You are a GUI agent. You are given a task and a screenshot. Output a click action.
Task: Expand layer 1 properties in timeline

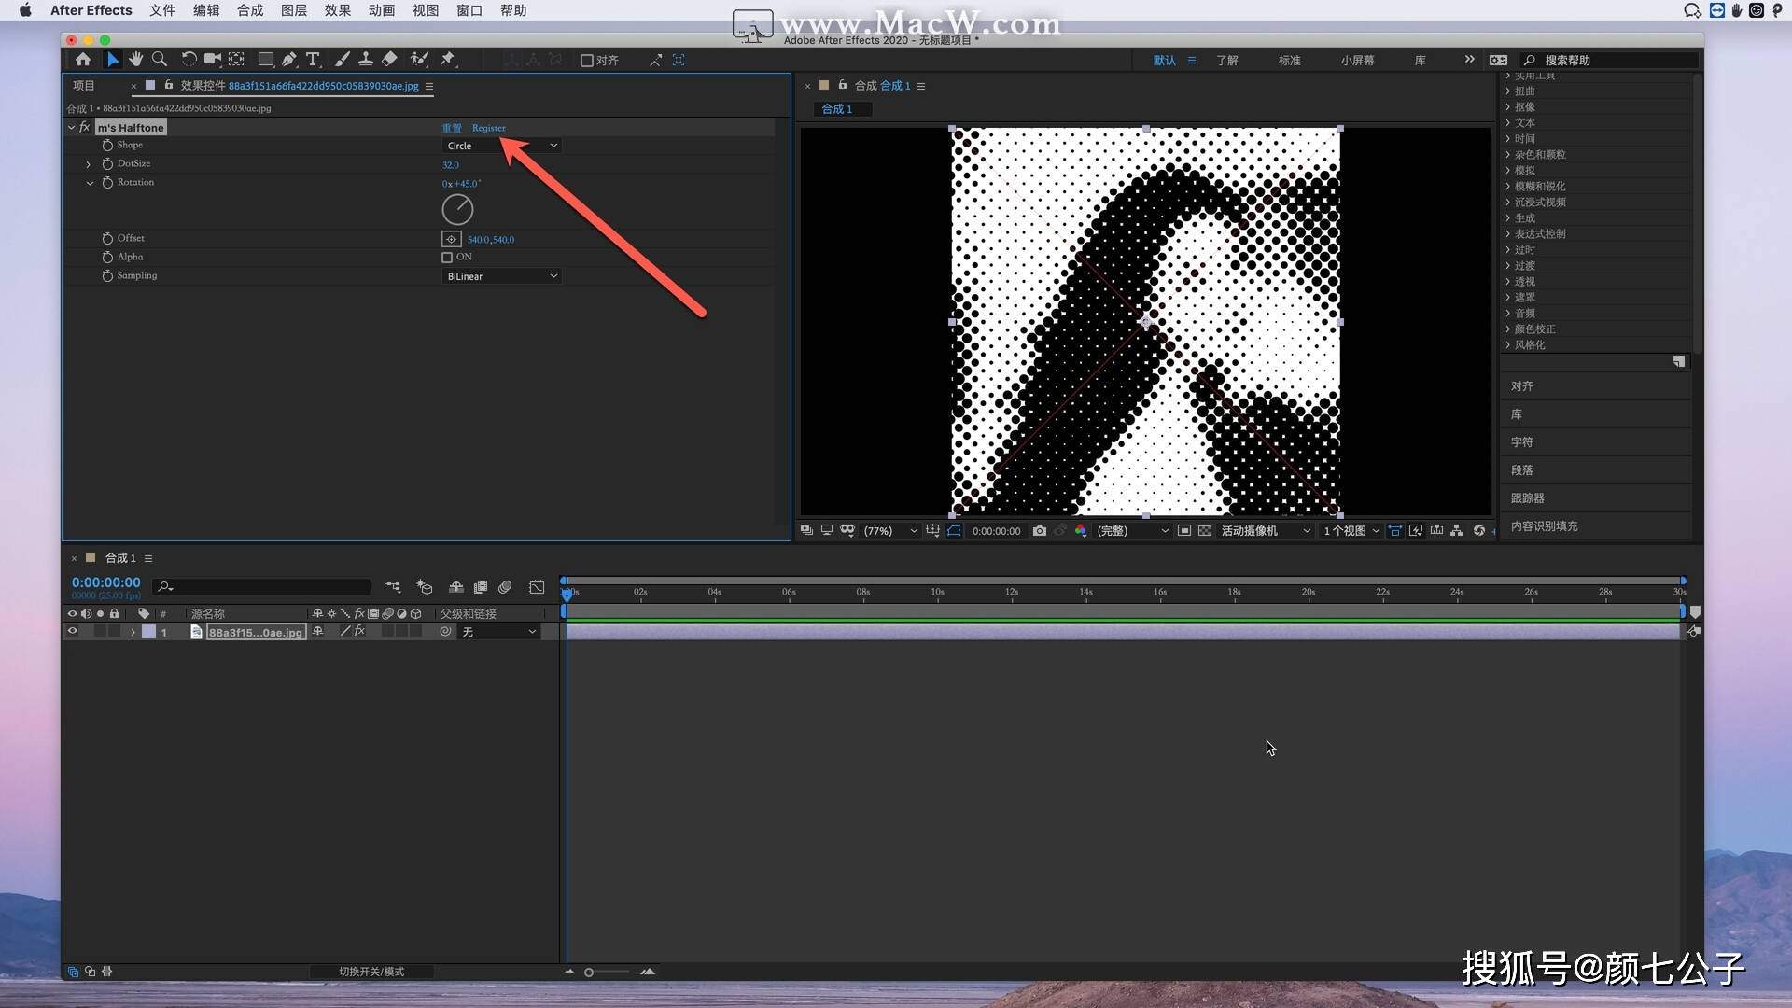[x=133, y=632]
